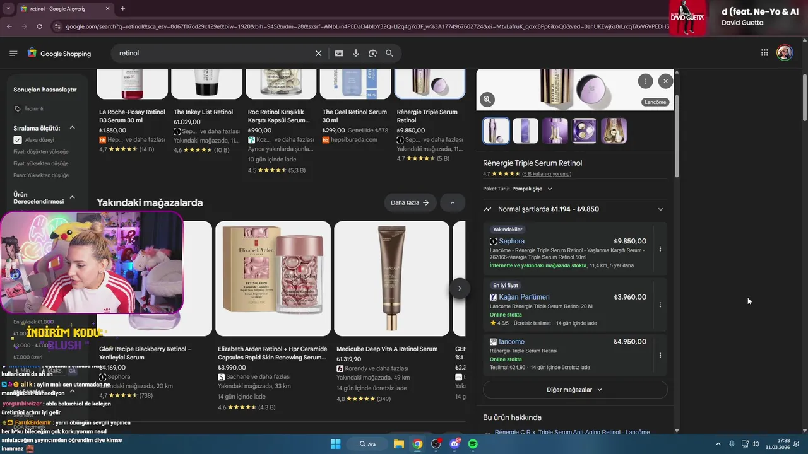Viewport: 808px width, 454px height.
Task: Open the Google Shopping hamburger menu
Action: click(x=13, y=54)
